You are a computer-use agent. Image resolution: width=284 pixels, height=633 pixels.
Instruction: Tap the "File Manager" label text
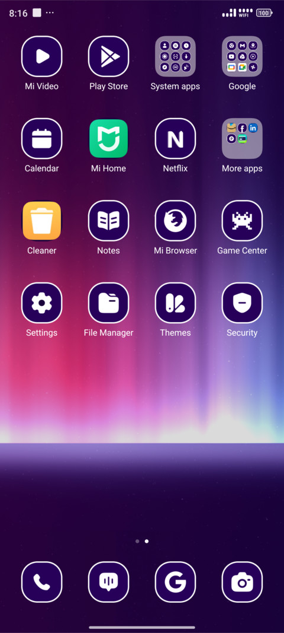pos(108,333)
